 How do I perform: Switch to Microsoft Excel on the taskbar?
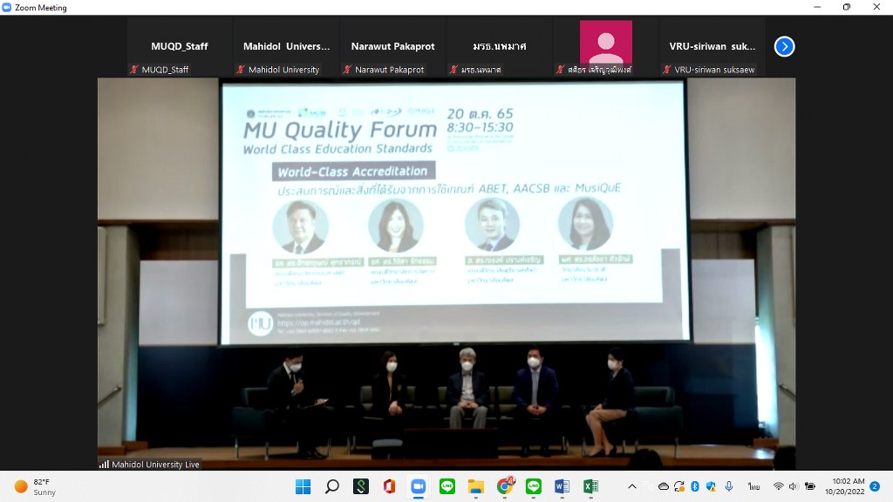tap(591, 486)
